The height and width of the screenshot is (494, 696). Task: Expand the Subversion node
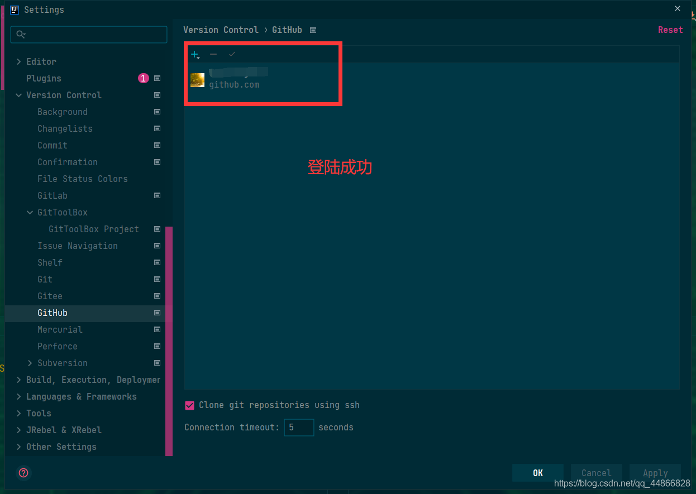[30, 363]
